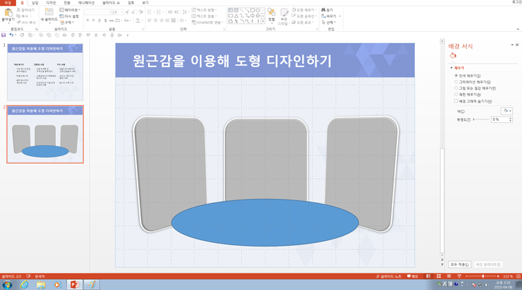Click the Clear Formatting icon
Viewport: 522px width, 290px height.
[141, 12]
